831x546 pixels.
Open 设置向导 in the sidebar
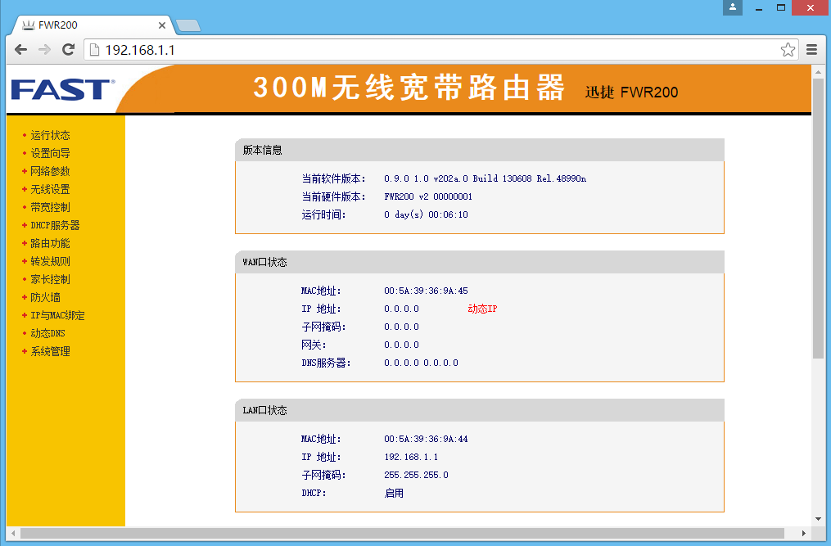pos(50,153)
